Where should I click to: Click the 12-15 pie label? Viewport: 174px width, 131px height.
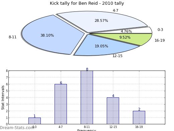pos(117,56)
